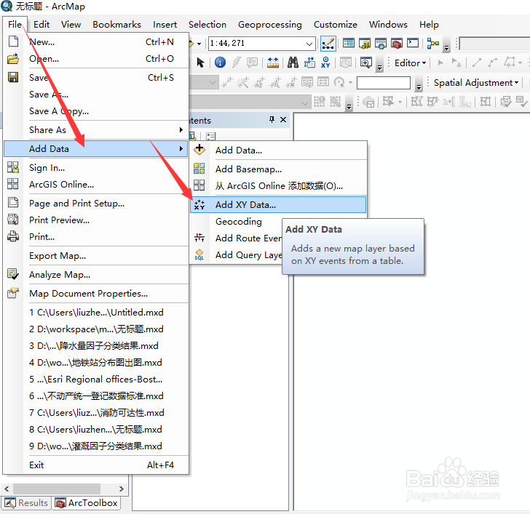530x514 pixels.
Task: Open the View menu
Action: tap(71, 25)
